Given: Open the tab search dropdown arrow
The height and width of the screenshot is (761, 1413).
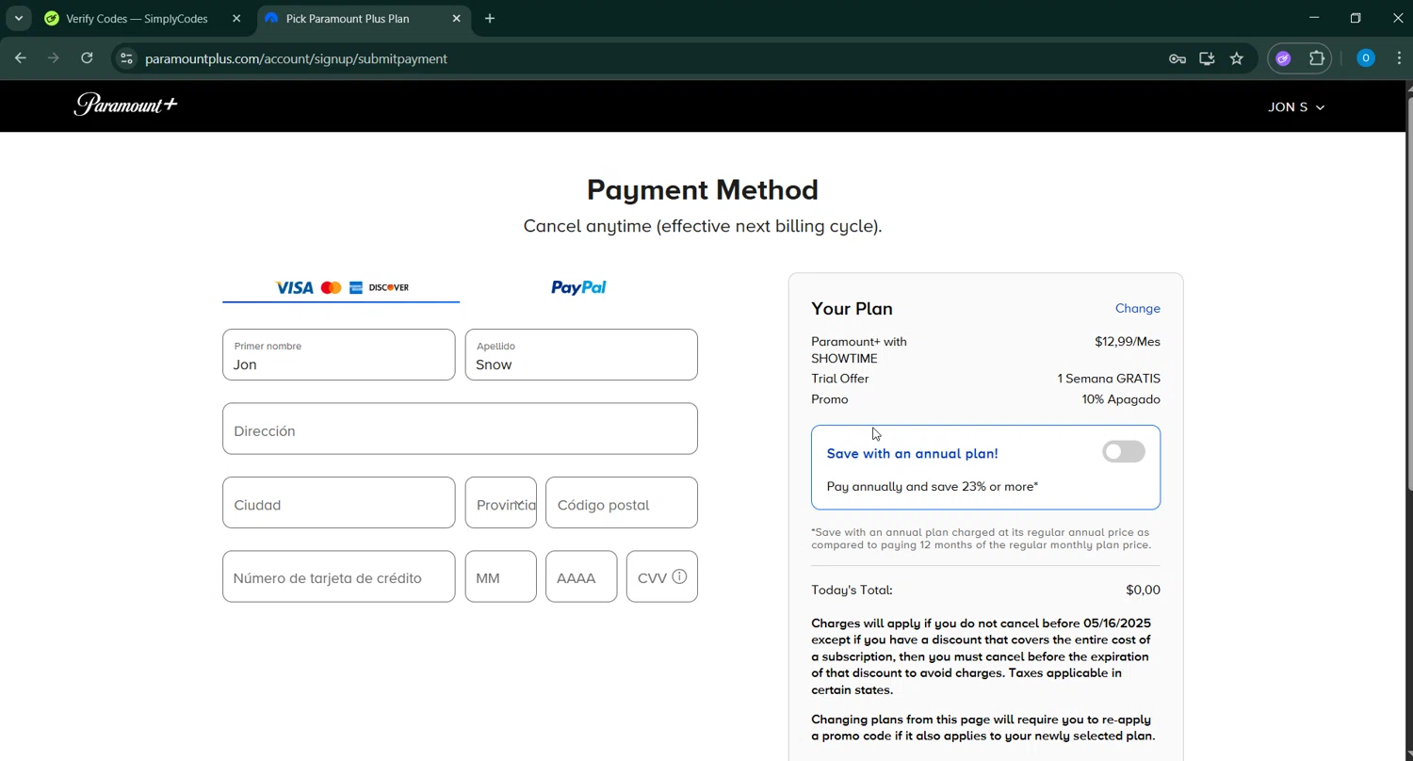Looking at the screenshot, I should (18, 18).
